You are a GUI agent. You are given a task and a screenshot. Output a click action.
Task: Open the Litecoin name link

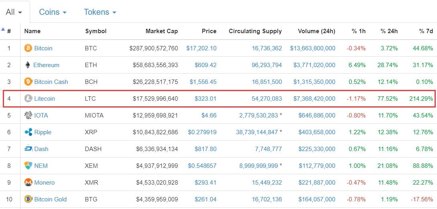(45, 99)
